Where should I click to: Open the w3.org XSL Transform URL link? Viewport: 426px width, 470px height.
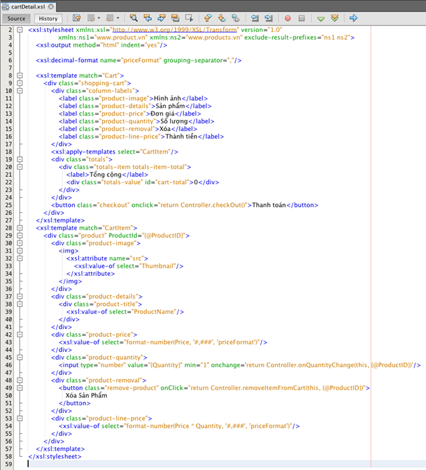tap(175, 29)
